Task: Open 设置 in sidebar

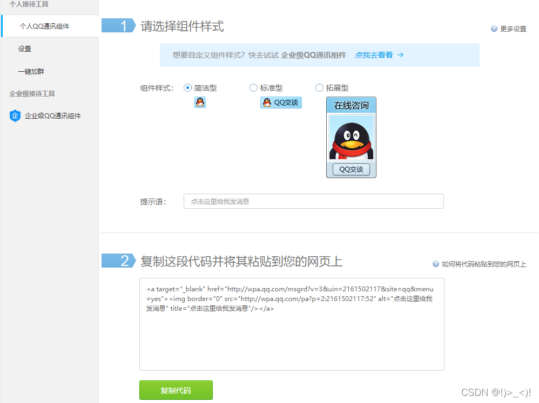Action: (x=24, y=49)
